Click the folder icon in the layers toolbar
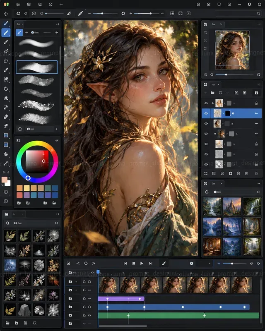265x331 pixels. tap(212, 93)
